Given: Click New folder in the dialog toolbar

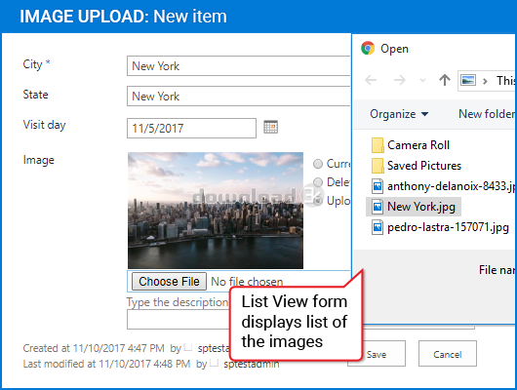Looking at the screenshot, I should coord(487,114).
